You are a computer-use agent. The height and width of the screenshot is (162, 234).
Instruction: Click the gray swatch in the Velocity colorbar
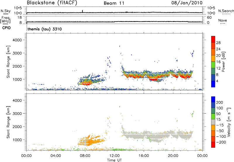[213, 122]
